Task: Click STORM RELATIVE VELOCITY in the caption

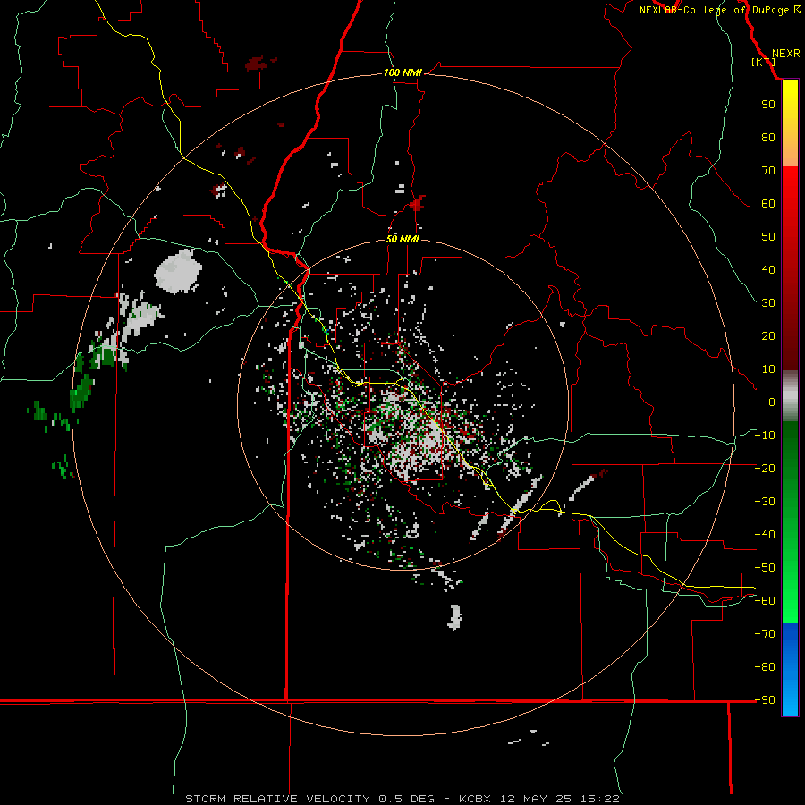Action: [x=277, y=799]
